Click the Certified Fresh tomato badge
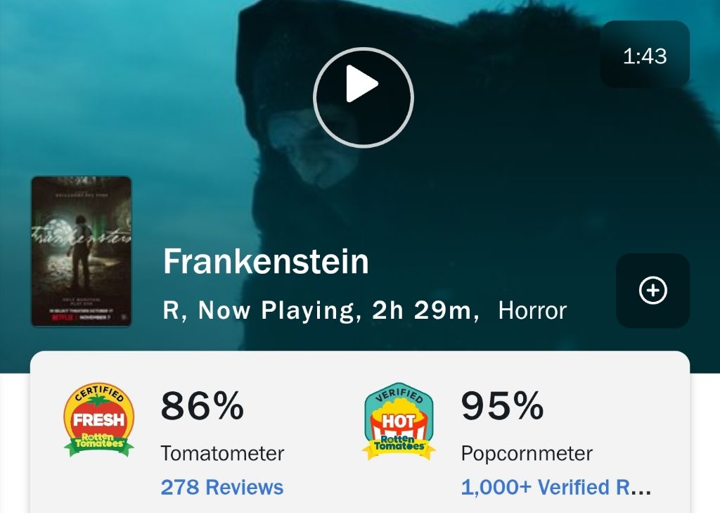The height and width of the screenshot is (513, 720). 98,420
